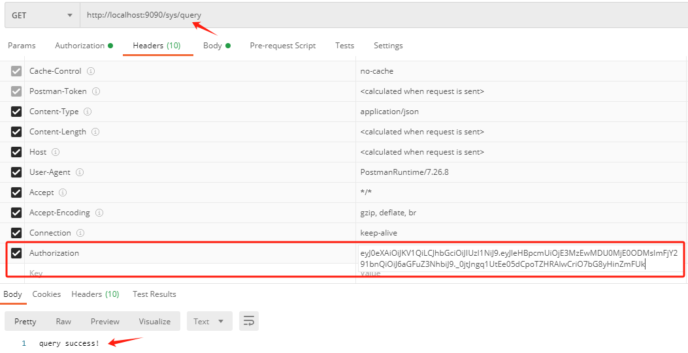This screenshot has width=688, height=353.
Task: Click the keep-alive value
Action: tap(379, 232)
